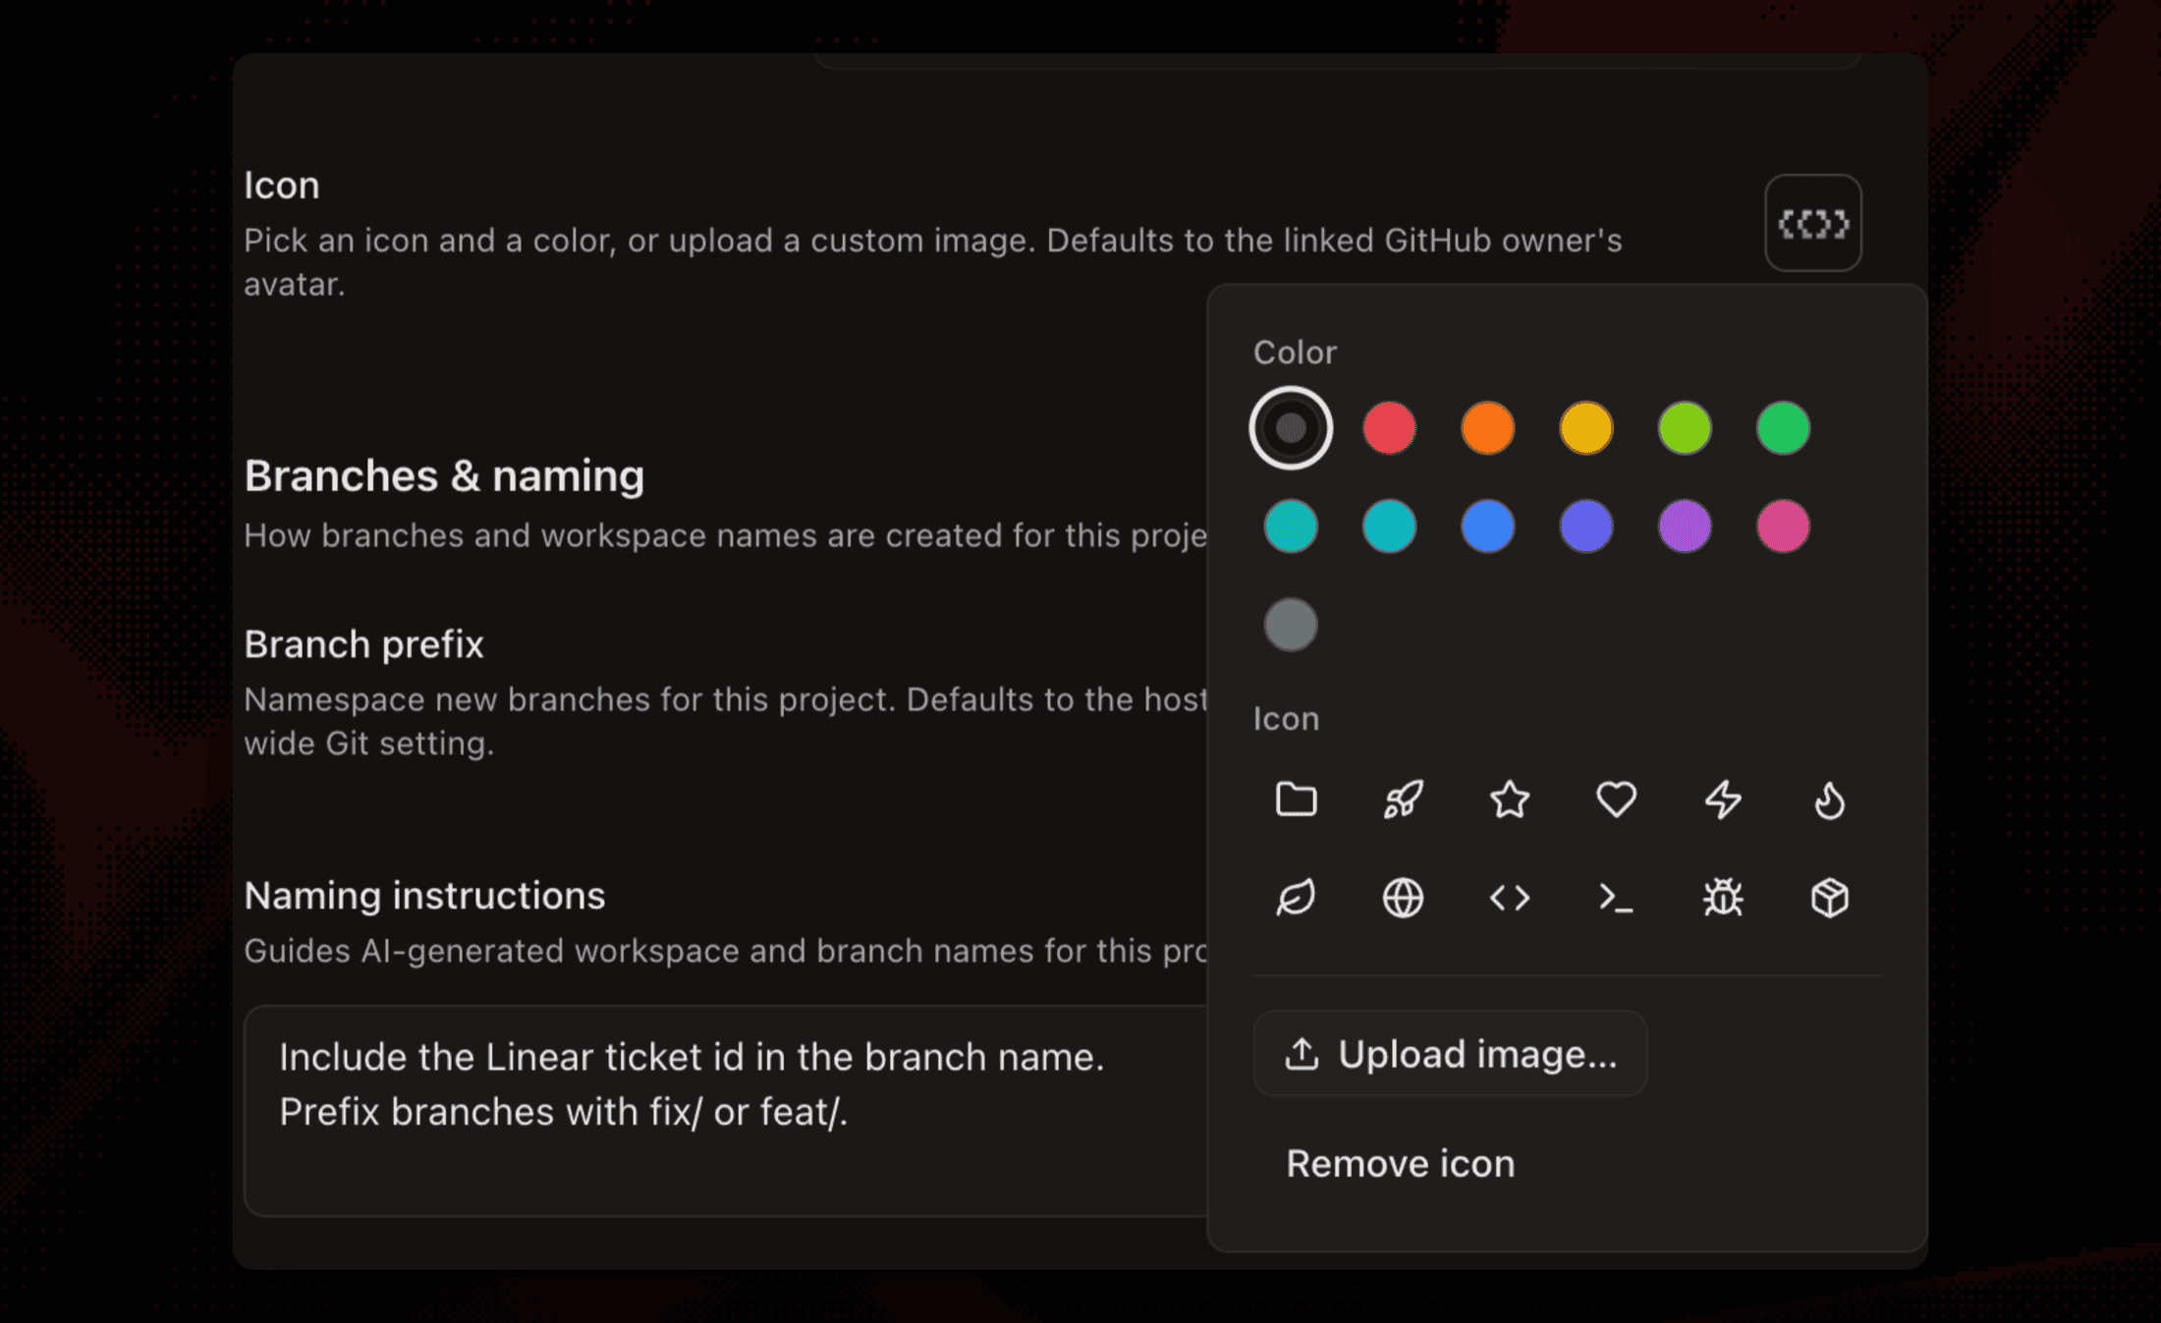
Task: Choose the rocket icon
Action: click(1403, 799)
